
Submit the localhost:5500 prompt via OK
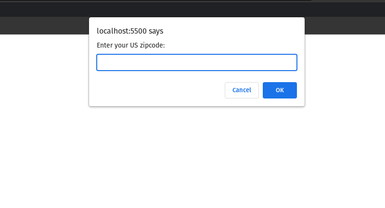click(x=280, y=90)
